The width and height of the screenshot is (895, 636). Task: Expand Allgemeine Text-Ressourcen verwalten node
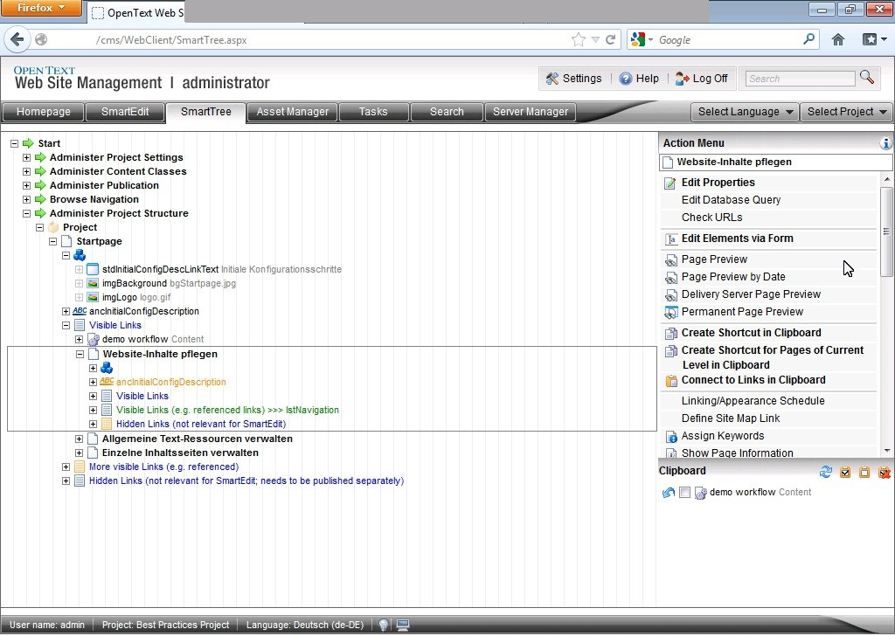80,439
